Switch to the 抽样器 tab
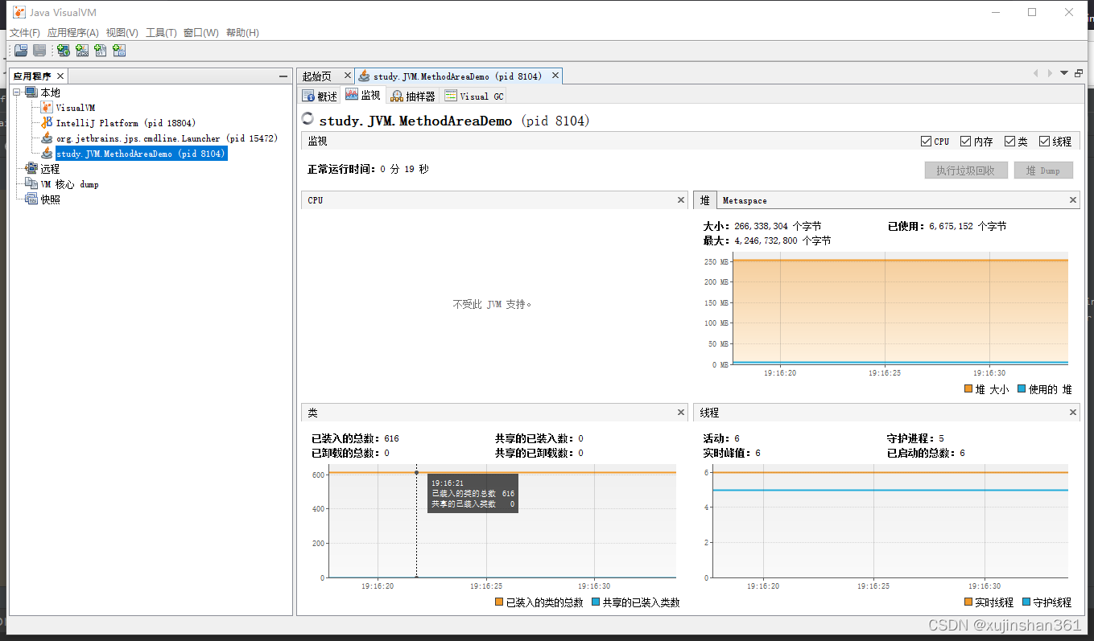 coord(413,96)
